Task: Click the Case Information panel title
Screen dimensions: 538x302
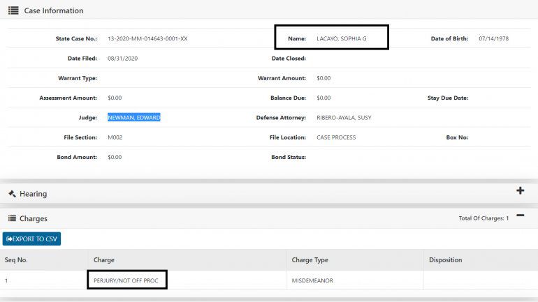Action: (x=53, y=10)
